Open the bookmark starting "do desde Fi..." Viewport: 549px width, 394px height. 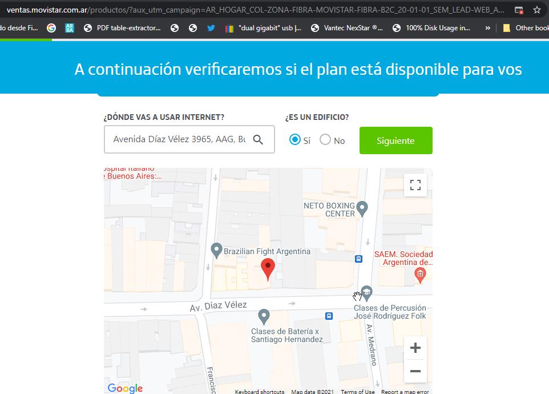(x=19, y=28)
